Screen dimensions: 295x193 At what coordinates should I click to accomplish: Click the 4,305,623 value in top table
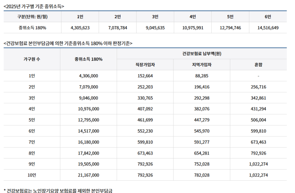click(80, 28)
